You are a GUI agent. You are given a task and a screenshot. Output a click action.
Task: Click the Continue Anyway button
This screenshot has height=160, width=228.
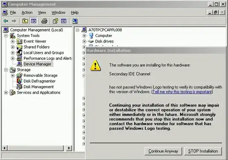tap(163, 151)
